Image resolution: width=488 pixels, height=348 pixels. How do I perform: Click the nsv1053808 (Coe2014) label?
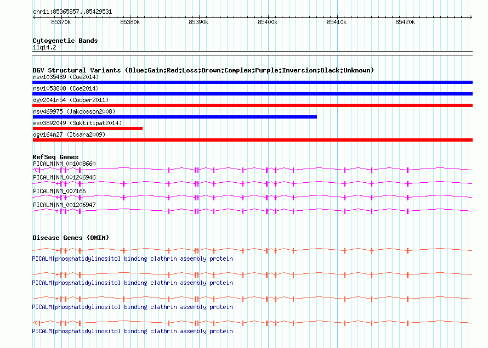[66, 88]
